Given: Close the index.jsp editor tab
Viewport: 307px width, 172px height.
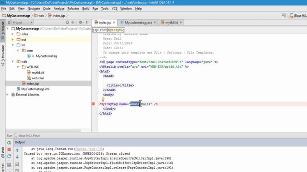Looking at the screenshot, I should 114,22.
